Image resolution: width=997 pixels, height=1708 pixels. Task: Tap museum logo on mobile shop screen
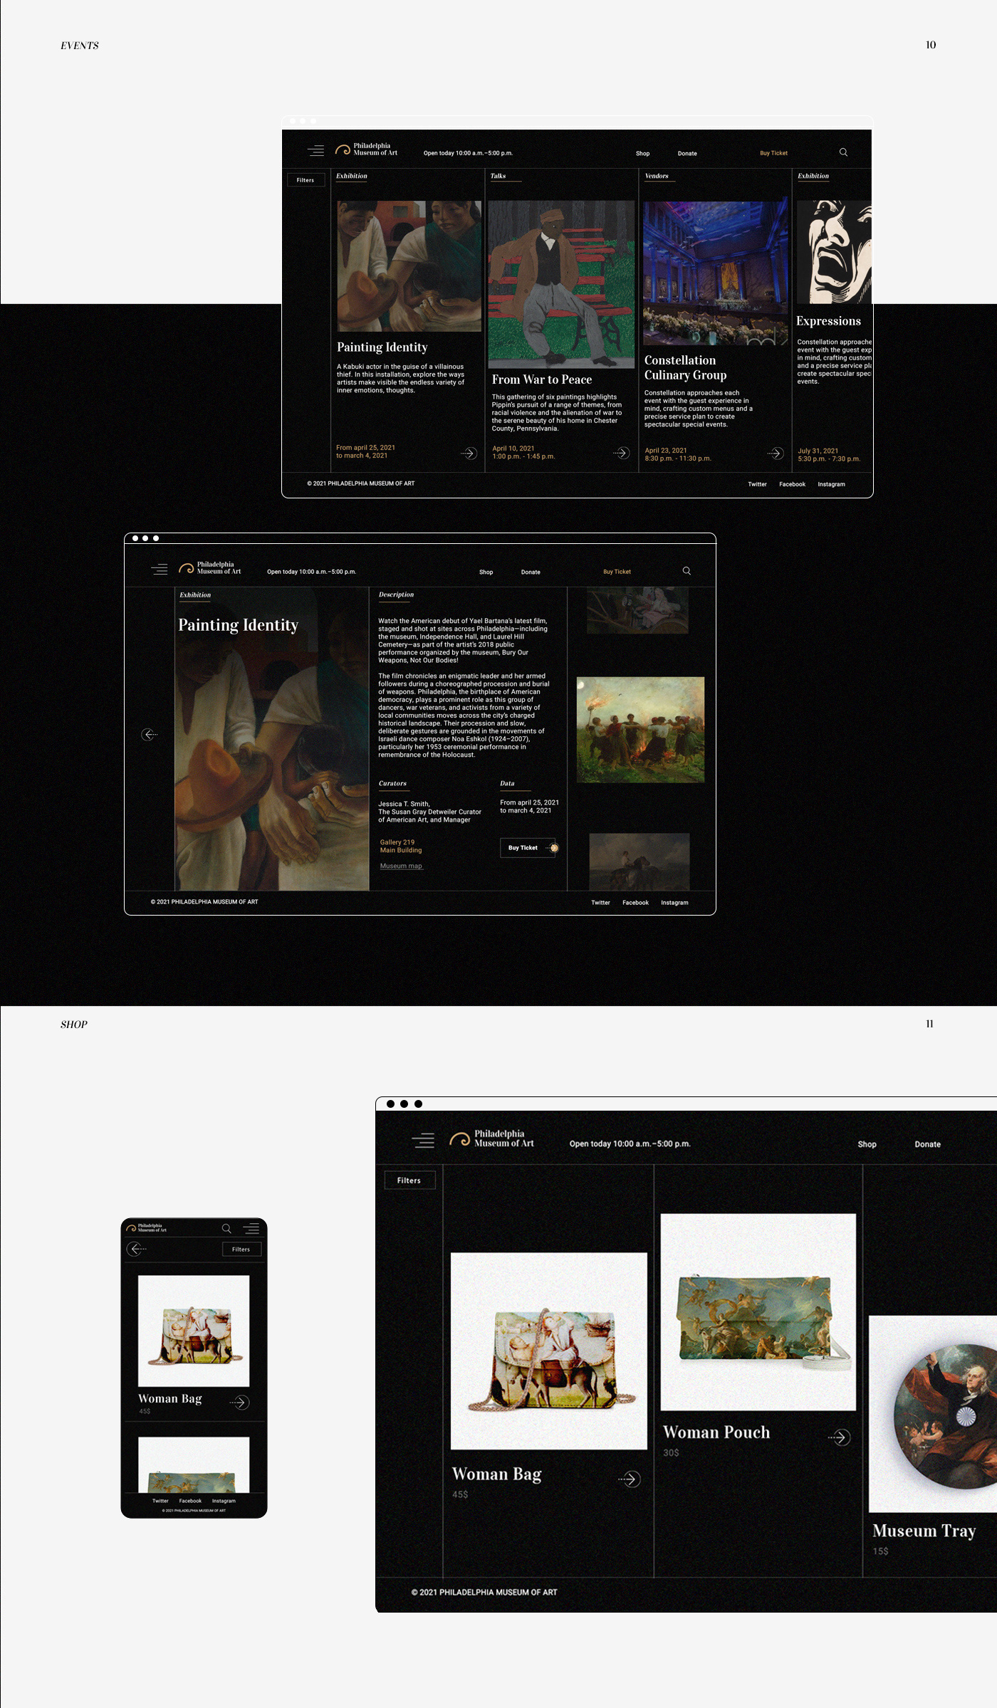point(147,1228)
